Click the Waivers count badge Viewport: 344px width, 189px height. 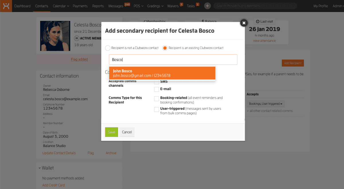point(181,4)
